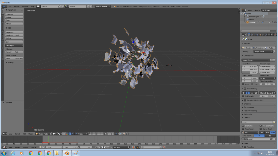Select the 3D manipulator translate arrow icon
The image size is (278, 156).
click(x=70, y=134)
